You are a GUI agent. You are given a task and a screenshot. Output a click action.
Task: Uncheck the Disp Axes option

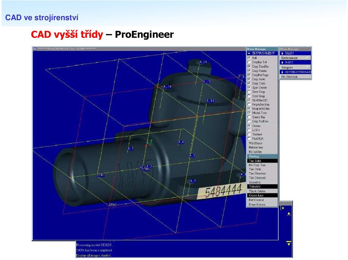pyautogui.click(x=249, y=79)
